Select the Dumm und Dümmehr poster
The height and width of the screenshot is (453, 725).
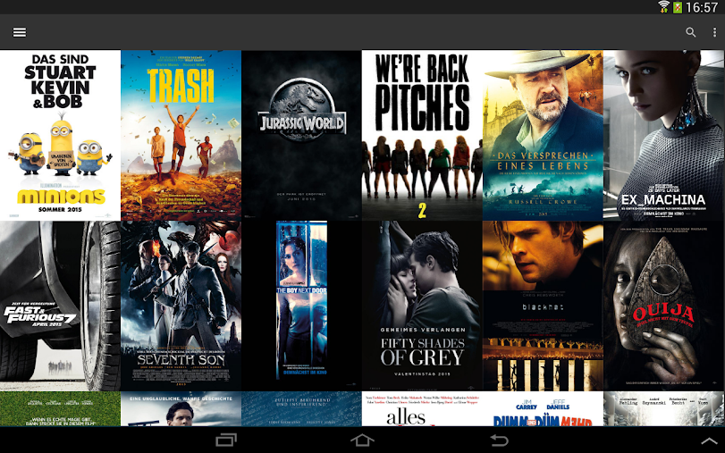point(543,409)
